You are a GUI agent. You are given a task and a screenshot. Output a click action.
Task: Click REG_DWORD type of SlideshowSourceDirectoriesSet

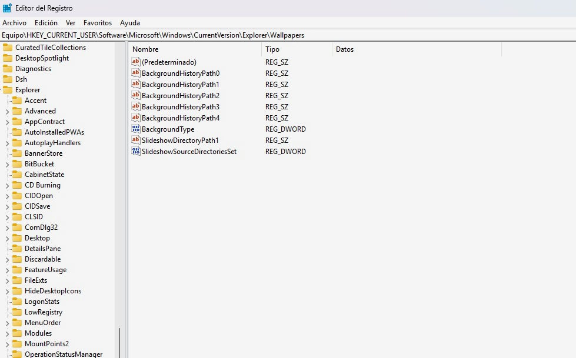(x=285, y=152)
